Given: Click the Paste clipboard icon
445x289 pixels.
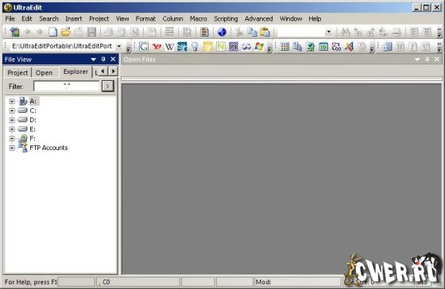Looking at the screenshot, I should [x=265, y=32].
